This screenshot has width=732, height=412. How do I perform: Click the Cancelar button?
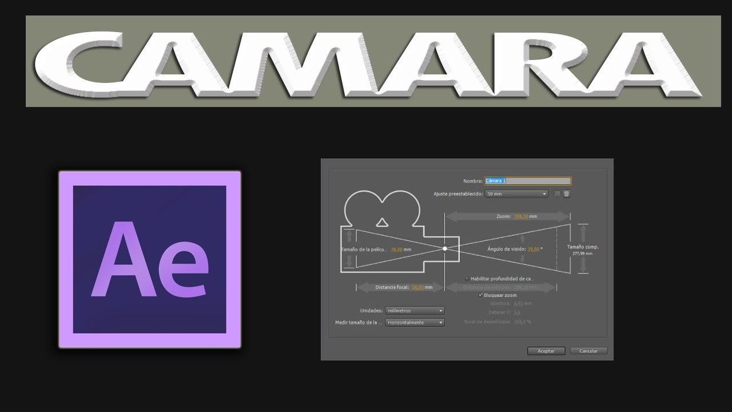tap(588, 351)
